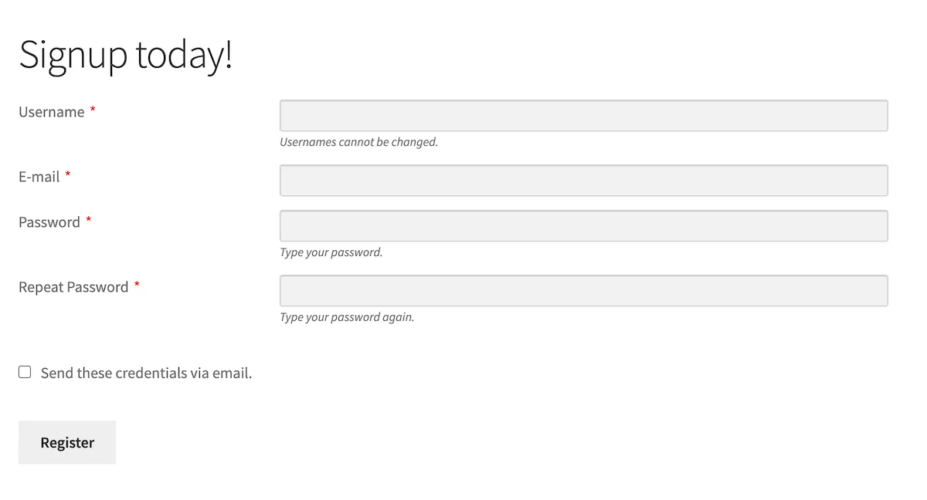
Task: Click the 'Type your password again.' hint
Action: click(347, 317)
